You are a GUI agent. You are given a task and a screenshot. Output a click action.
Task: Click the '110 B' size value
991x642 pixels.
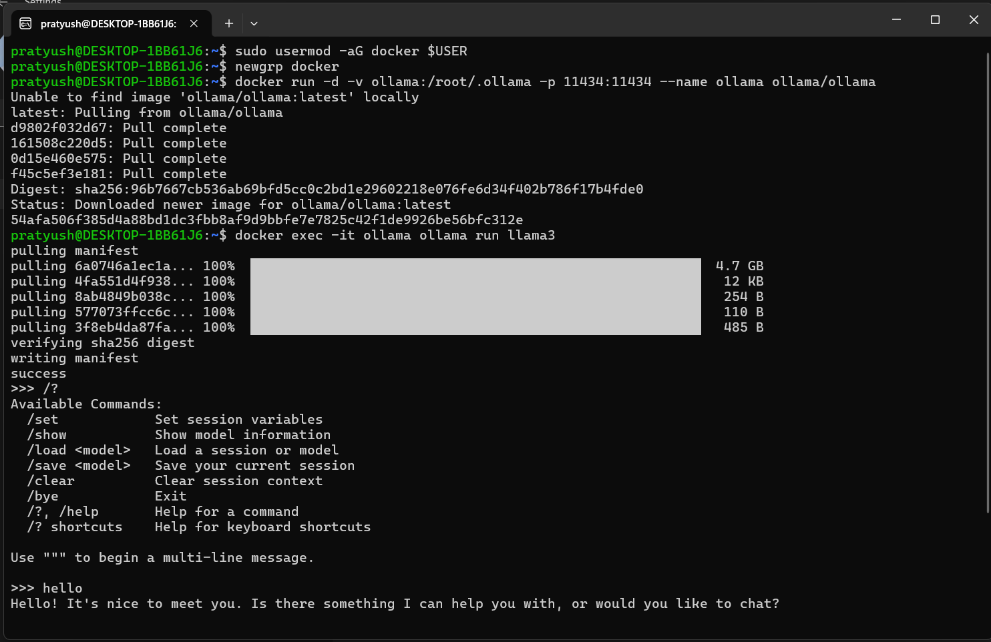pyautogui.click(x=744, y=312)
